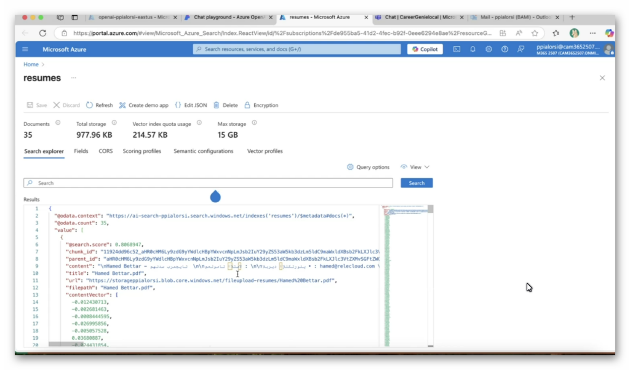Select the Search explorer tab

point(44,151)
